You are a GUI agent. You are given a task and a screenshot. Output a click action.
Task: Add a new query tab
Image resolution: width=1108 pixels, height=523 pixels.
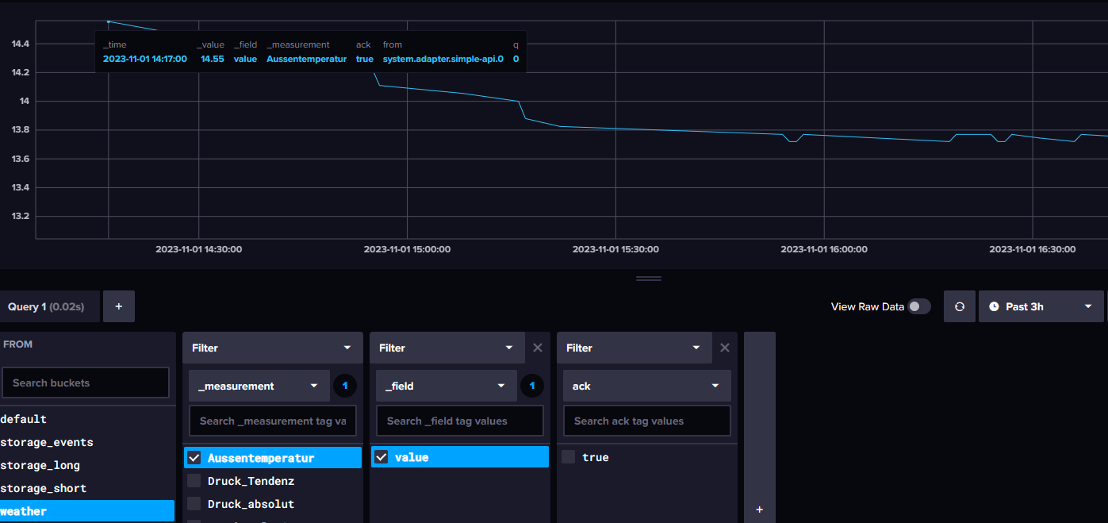(118, 306)
